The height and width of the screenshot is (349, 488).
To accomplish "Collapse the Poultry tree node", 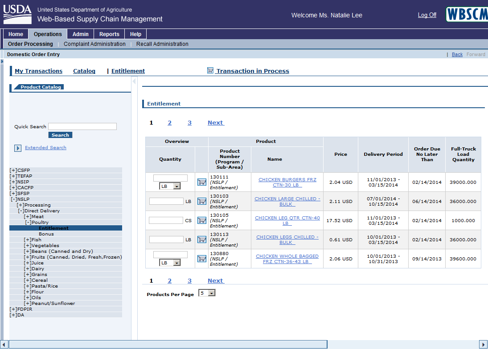I will coord(28,222).
